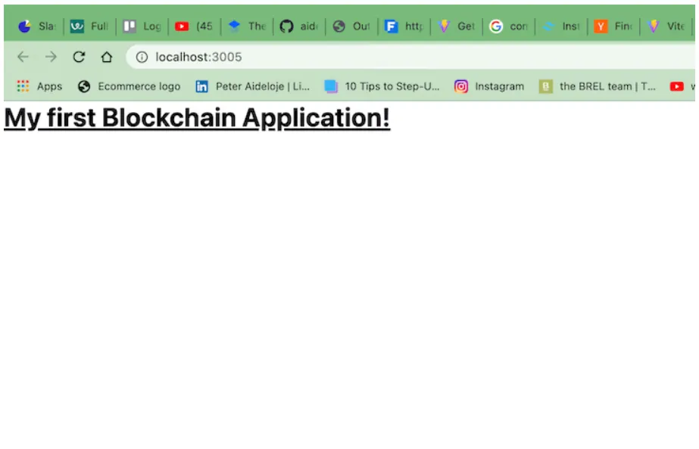699x449 pixels.
Task: Switch to the http tab with F icon
Action: [x=404, y=27]
